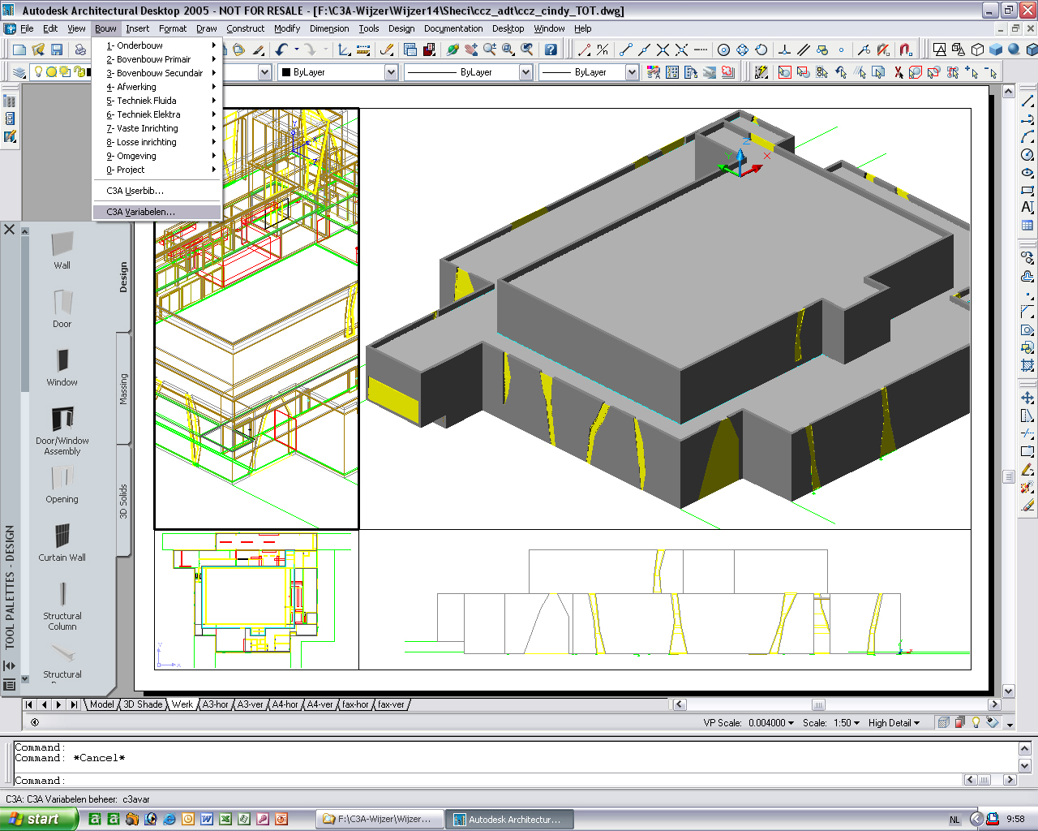Open the High Detail display configuration dropdown
The width and height of the screenshot is (1038, 831).
coord(894,722)
